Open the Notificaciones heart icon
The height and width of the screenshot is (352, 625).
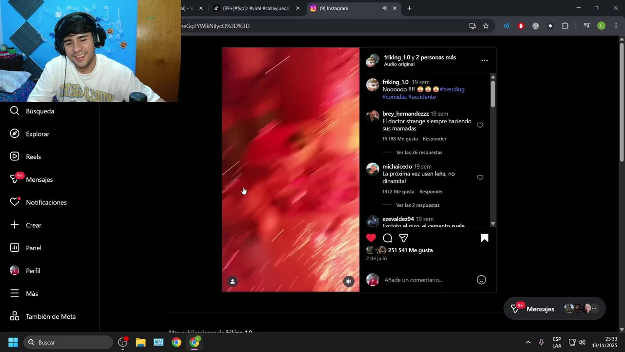pyautogui.click(x=15, y=202)
